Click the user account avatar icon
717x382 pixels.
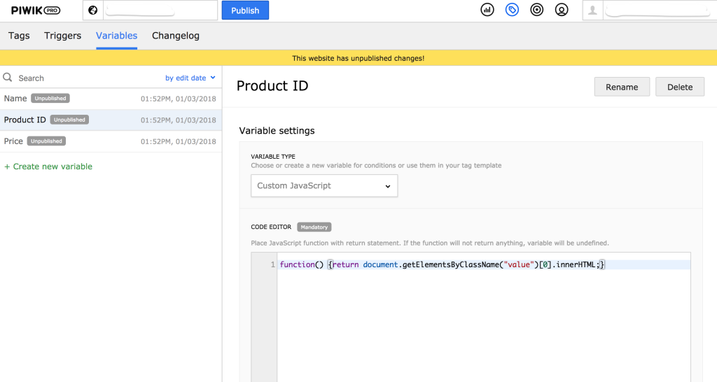pos(592,10)
